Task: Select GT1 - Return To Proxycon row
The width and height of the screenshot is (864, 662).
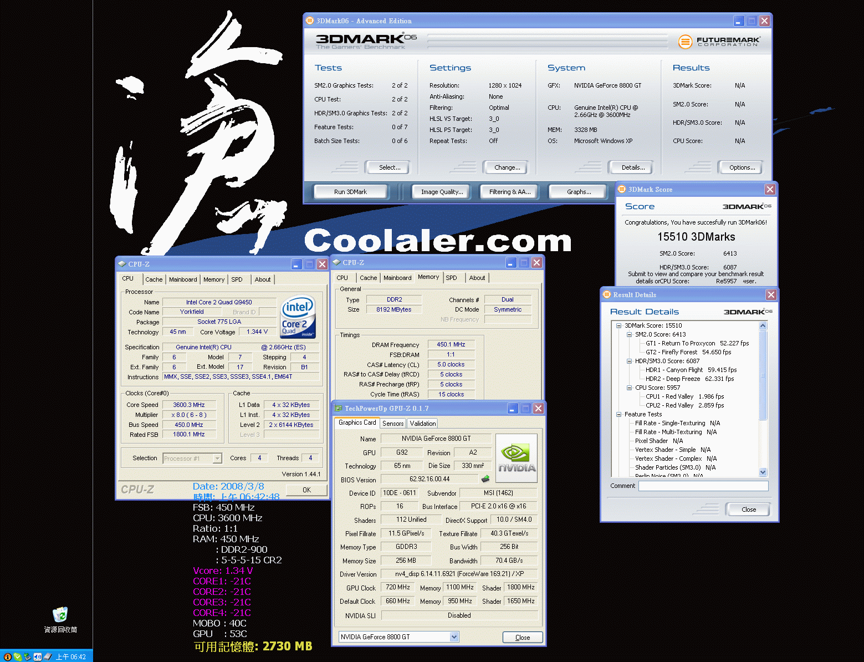Action: point(697,343)
